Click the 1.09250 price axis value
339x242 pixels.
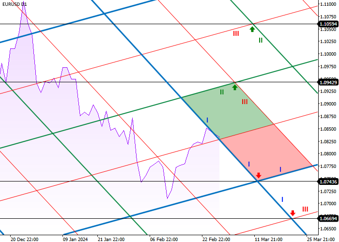pyautogui.click(x=328, y=91)
